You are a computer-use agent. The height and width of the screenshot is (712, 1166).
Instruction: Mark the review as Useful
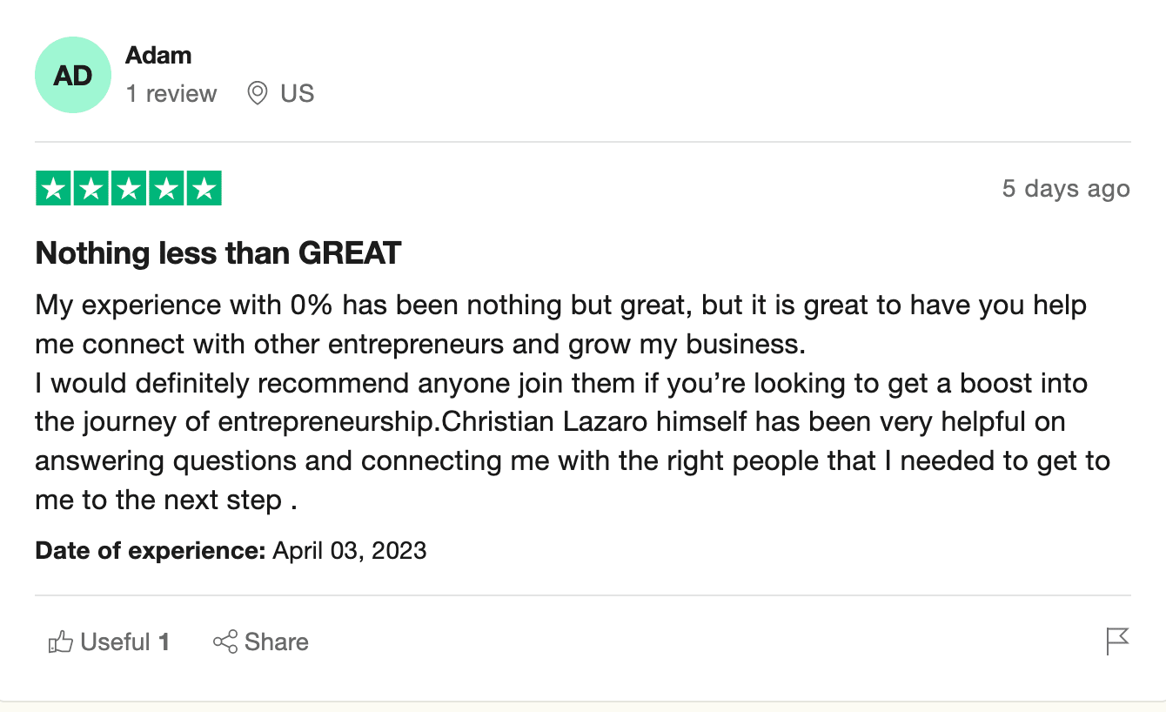pyautogui.click(x=109, y=642)
